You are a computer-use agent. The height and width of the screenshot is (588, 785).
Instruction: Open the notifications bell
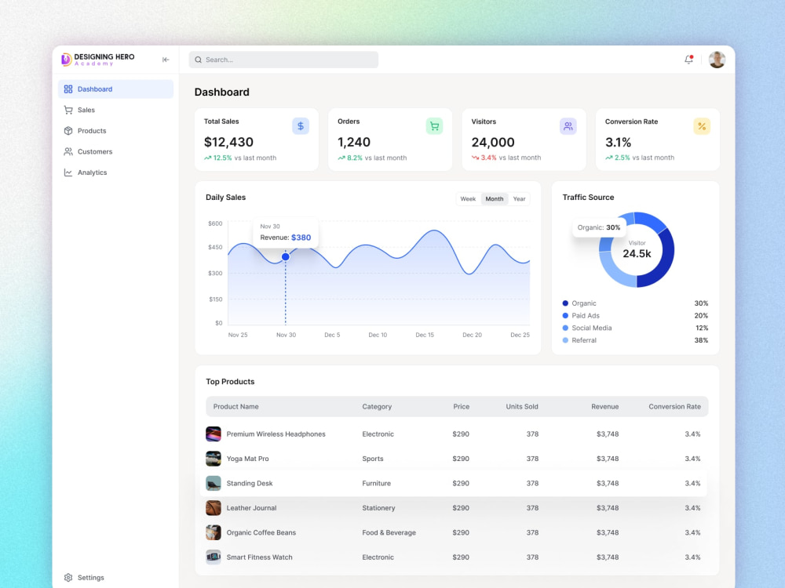tap(689, 60)
